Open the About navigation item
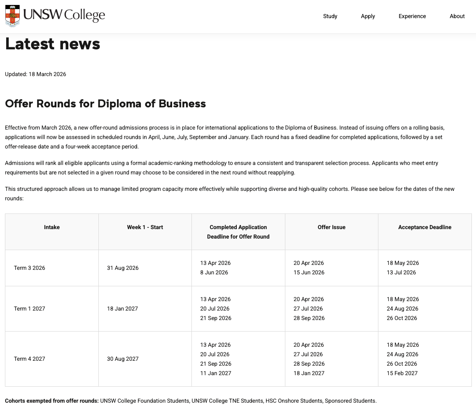This screenshot has width=476, height=406. [457, 16]
